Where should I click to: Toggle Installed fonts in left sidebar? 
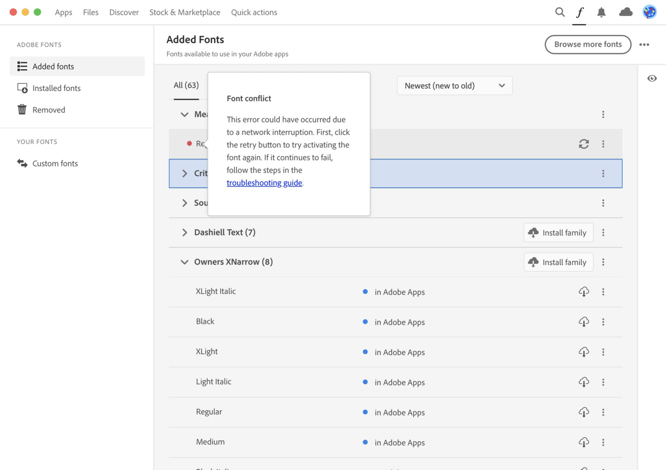pos(56,88)
